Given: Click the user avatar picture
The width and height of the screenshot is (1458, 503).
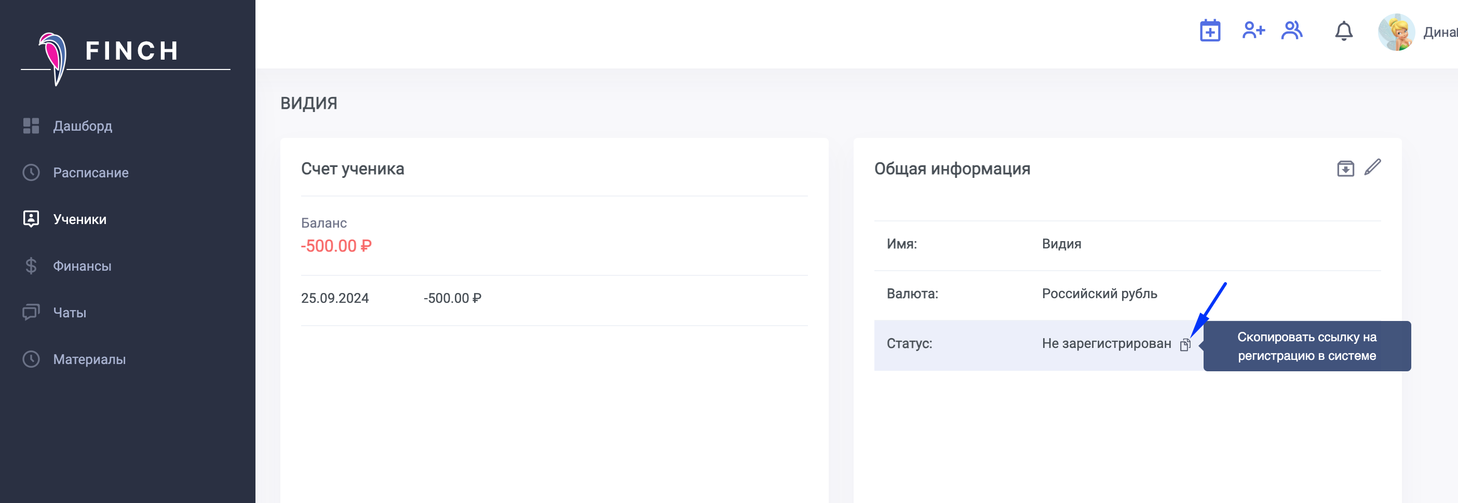Looking at the screenshot, I should [x=1395, y=32].
